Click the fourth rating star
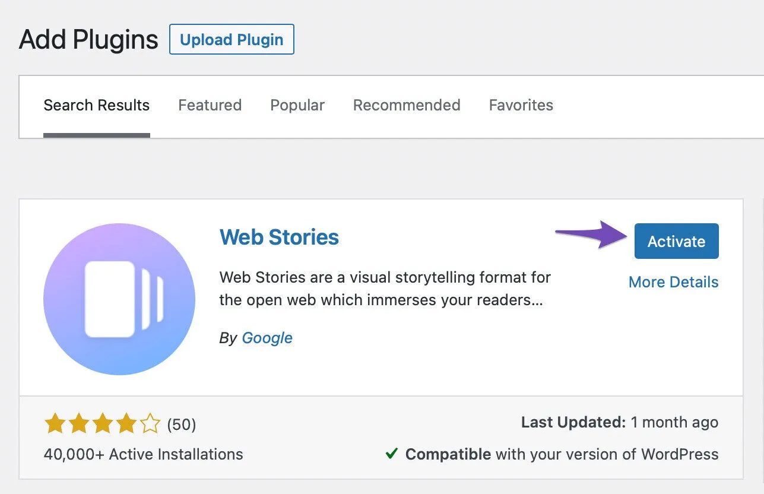Viewport: 764px width, 494px height. coord(125,424)
